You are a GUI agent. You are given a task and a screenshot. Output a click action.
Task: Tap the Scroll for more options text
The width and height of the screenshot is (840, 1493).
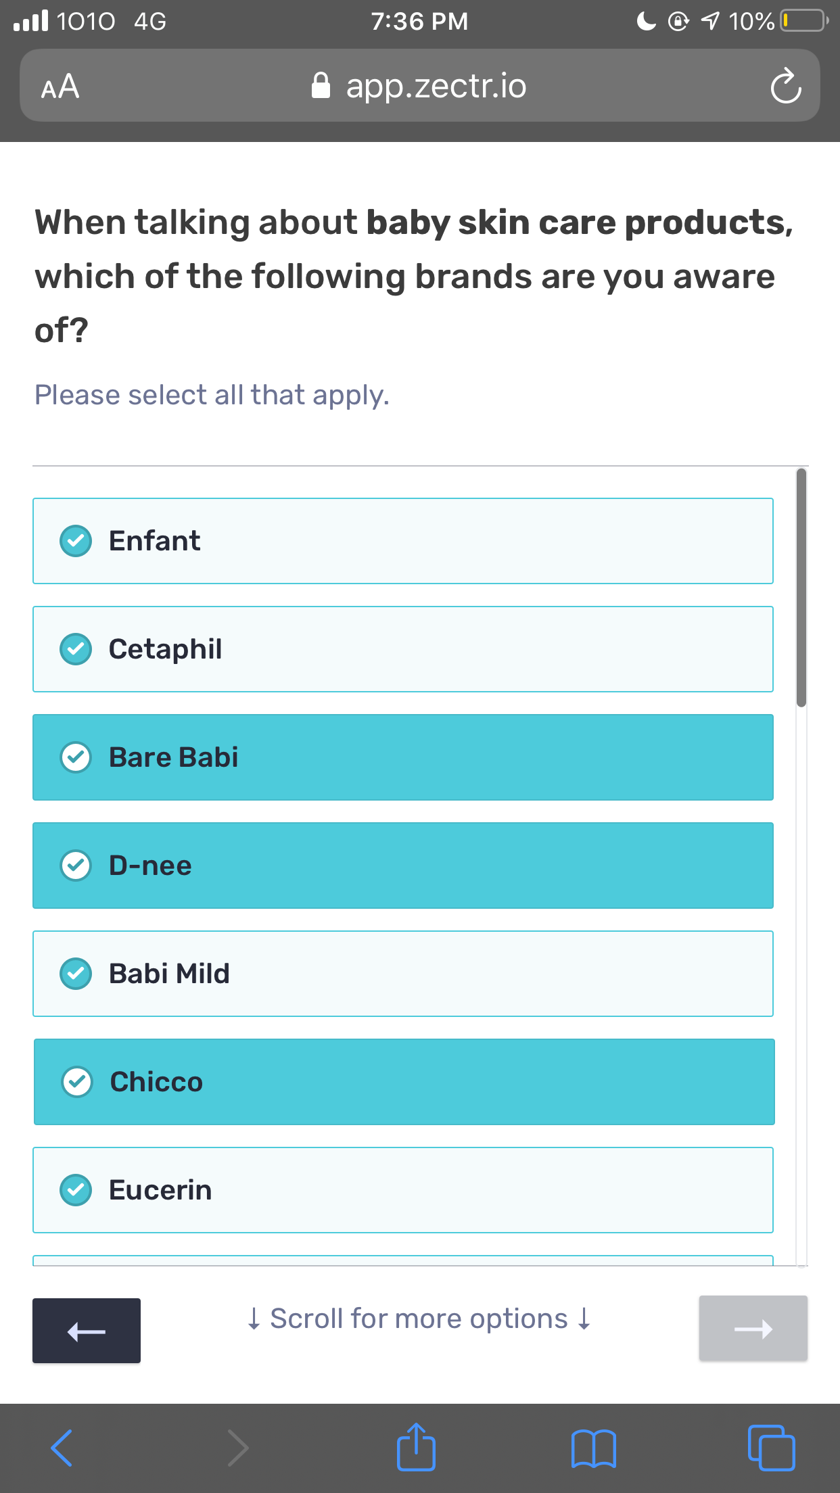point(419,1319)
